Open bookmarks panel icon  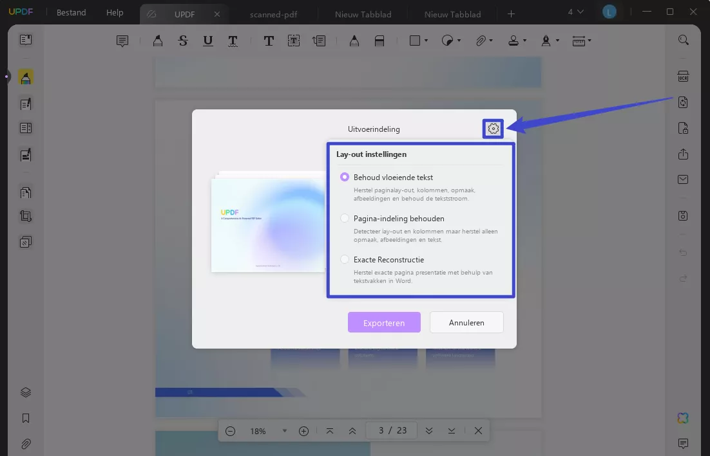coord(26,418)
